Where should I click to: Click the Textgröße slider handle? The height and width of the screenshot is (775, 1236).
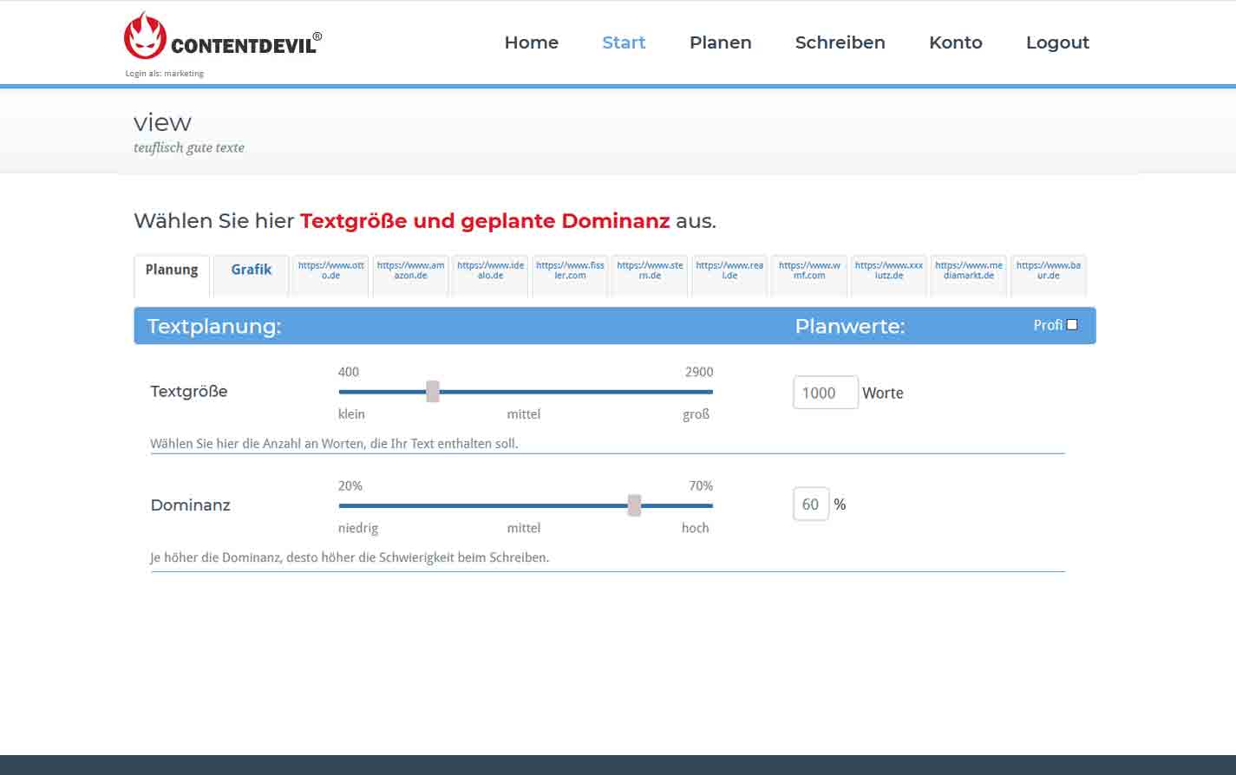[x=433, y=392]
